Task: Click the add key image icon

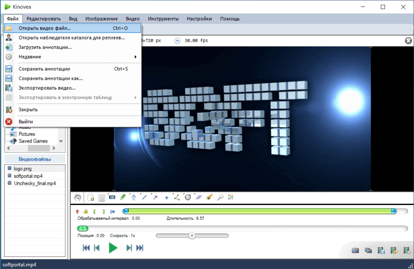Action: (x=91, y=197)
